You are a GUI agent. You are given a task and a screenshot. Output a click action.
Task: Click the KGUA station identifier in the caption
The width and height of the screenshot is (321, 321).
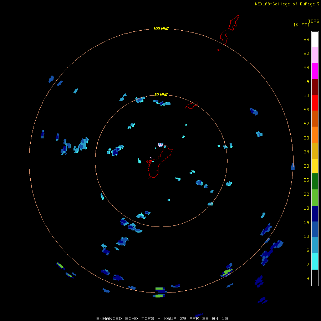(170, 319)
